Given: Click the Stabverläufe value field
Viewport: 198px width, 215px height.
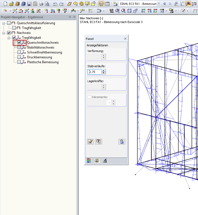Looking at the screenshot, I should tap(95, 72).
